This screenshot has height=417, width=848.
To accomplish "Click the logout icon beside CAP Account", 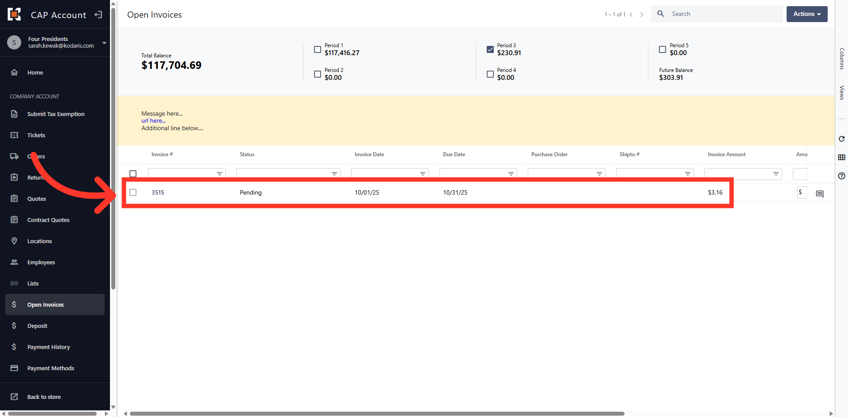I will 98,15.
